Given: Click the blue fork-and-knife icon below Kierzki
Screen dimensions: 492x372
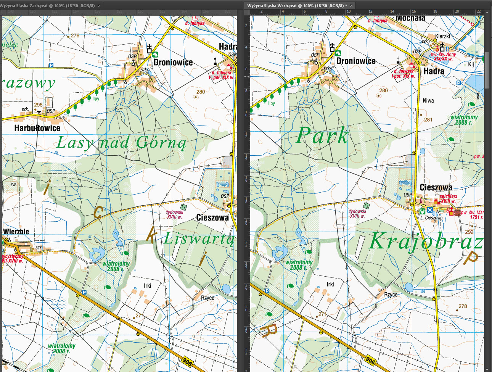Looking at the screenshot, I should [447, 49].
